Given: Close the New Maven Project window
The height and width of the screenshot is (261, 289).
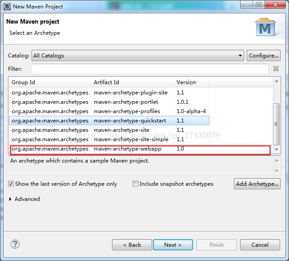Looking at the screenshot, I should pos(275,4).
